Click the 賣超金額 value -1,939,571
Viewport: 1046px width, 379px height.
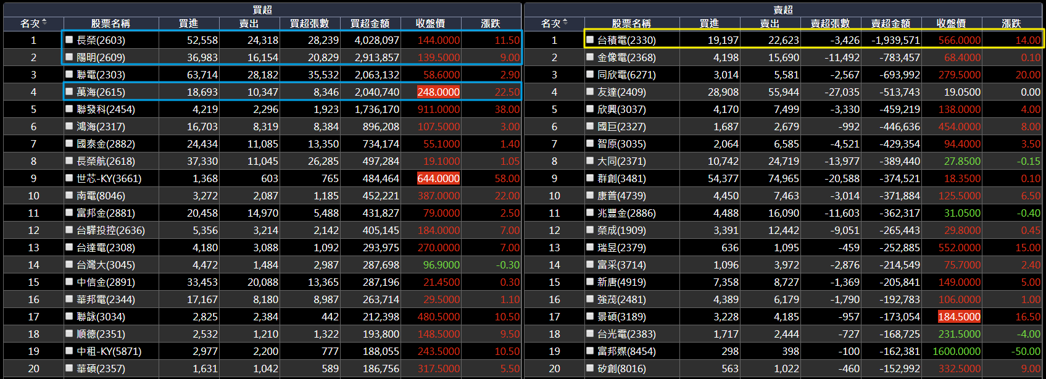click(x=895, y=40)
